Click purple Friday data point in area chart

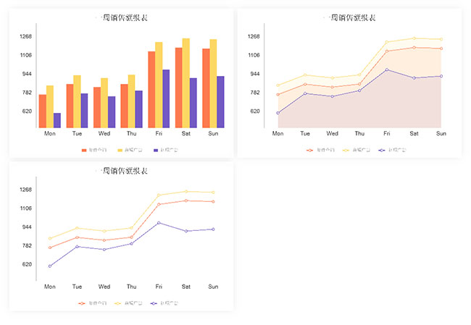tap(387, 69)
